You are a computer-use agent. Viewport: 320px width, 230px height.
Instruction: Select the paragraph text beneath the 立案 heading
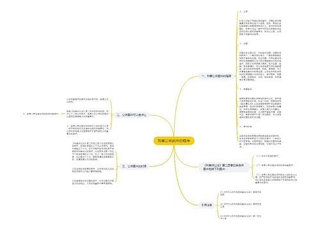point(260,27)
